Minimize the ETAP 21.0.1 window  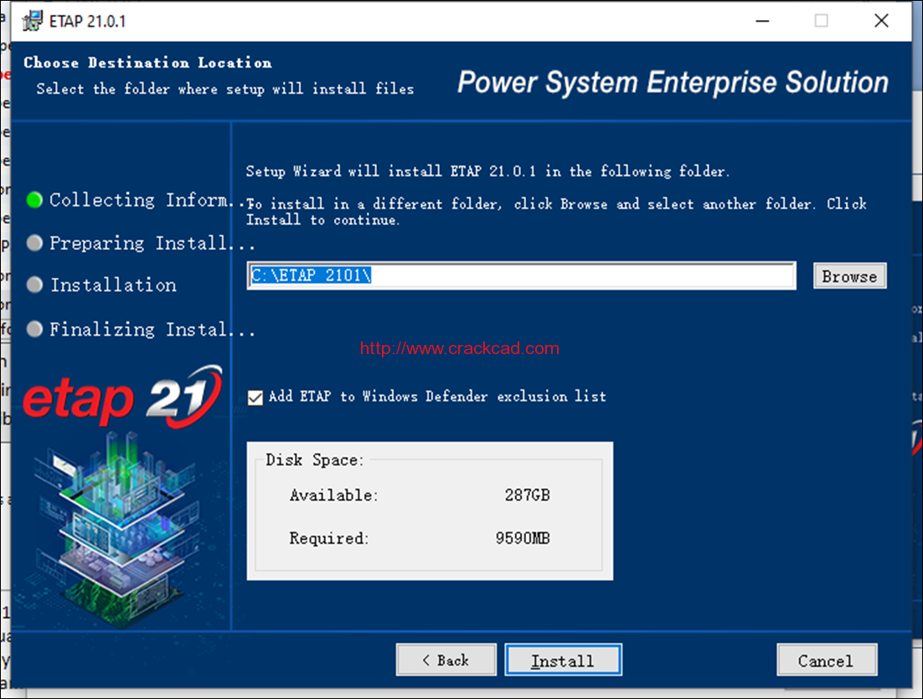(x=762, y=21)
